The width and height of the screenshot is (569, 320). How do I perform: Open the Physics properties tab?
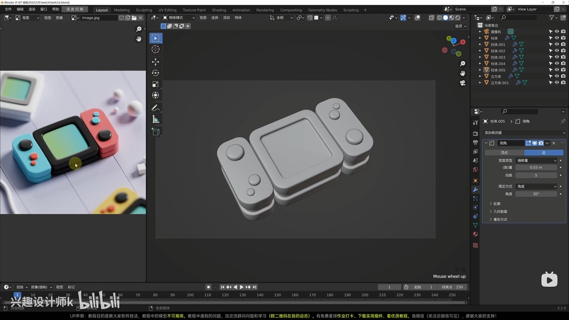(475, 207)
